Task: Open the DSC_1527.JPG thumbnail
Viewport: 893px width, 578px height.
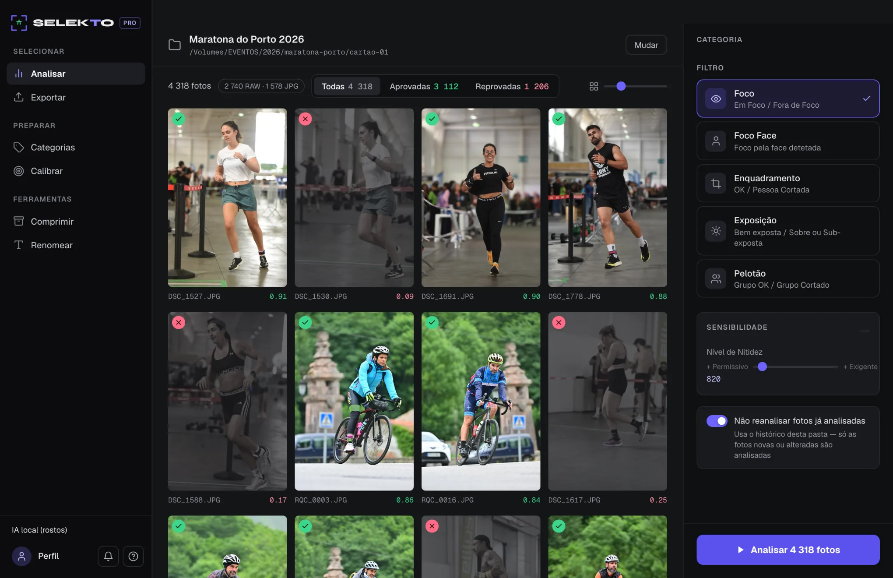Action: coord(227,197)
